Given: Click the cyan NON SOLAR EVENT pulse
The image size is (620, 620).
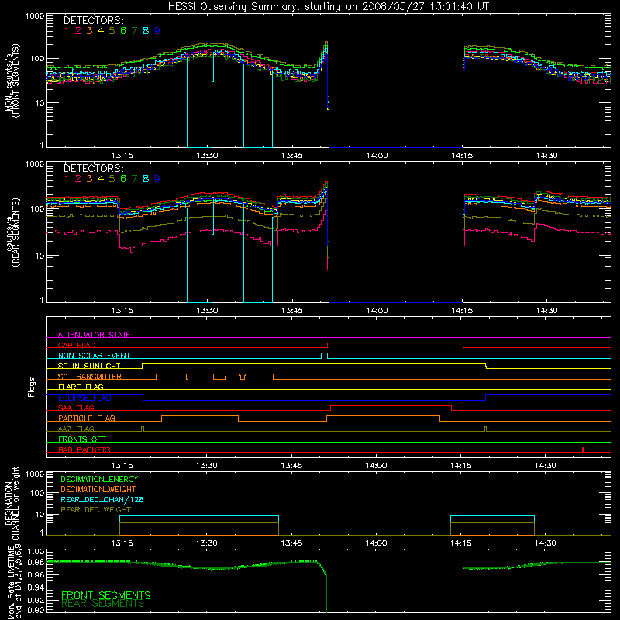Looking at the screenshot, I should 324,356.
